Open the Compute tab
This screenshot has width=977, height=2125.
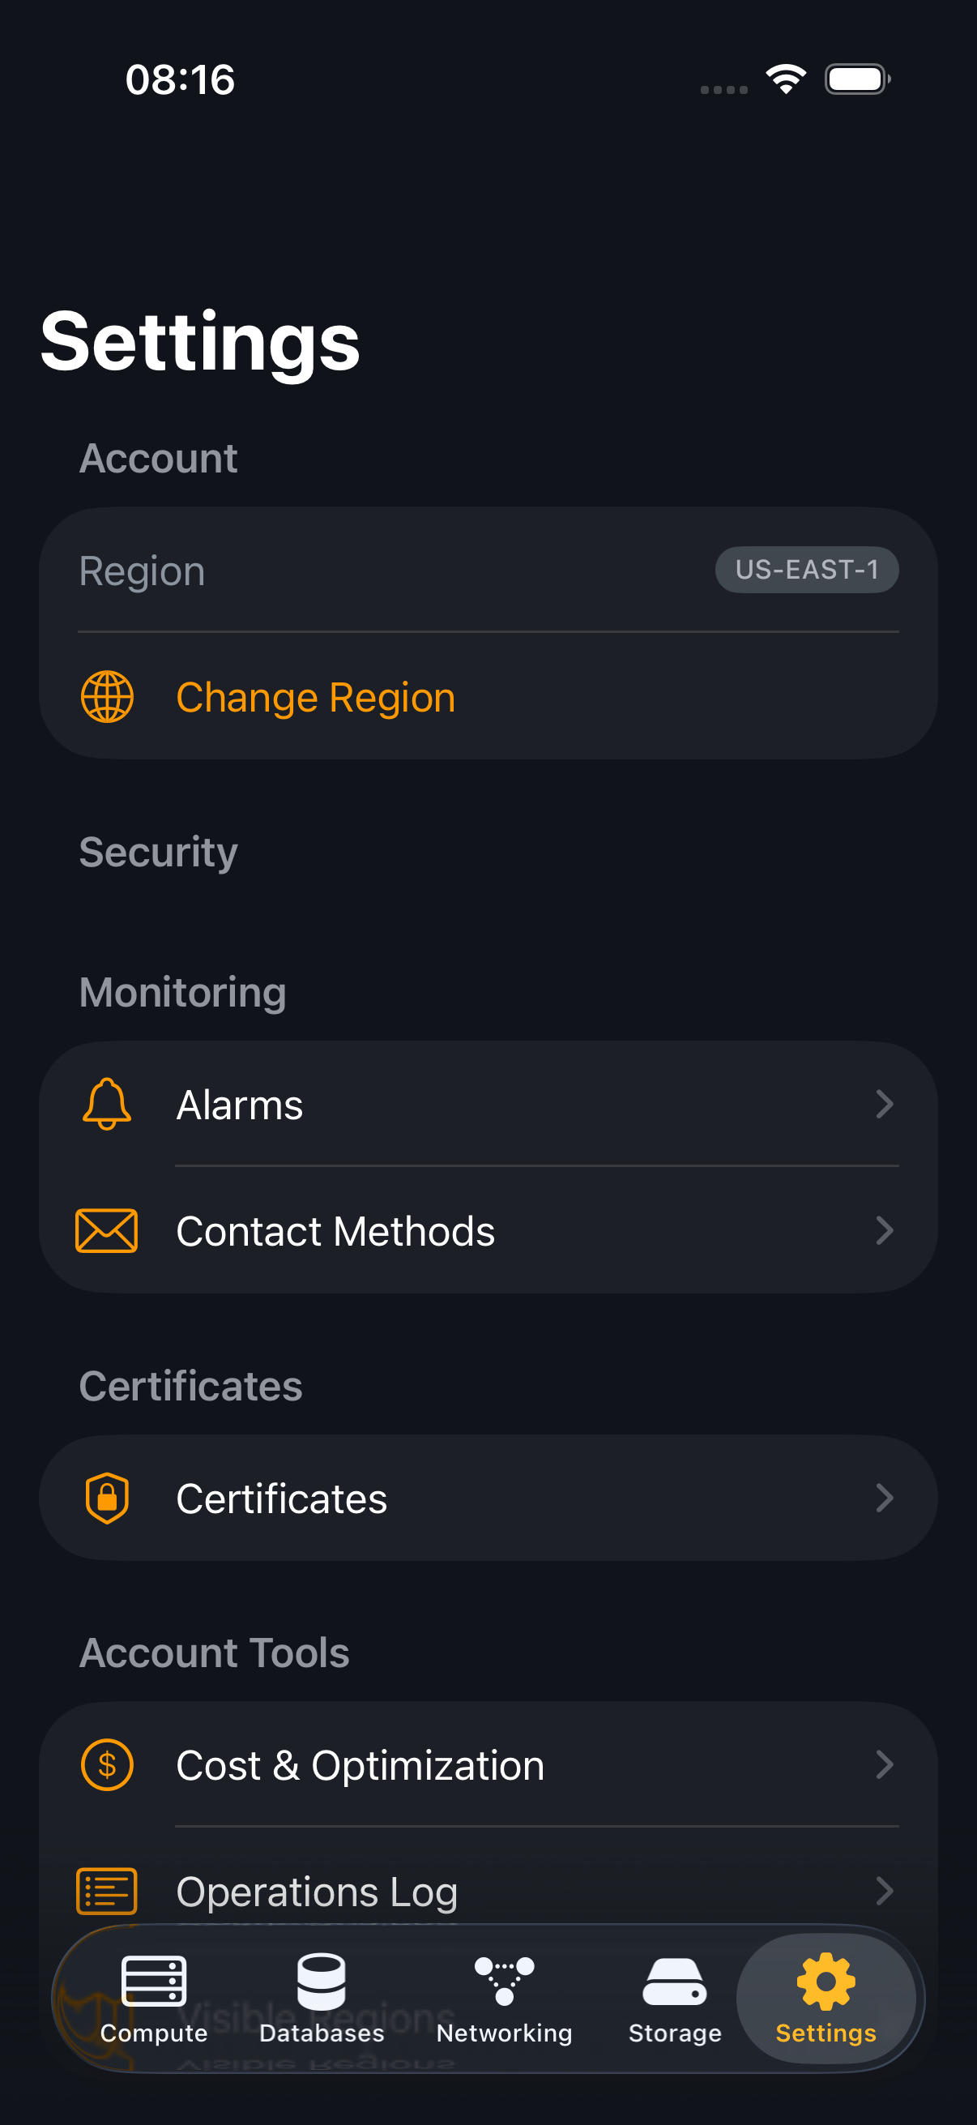[x=154, y=1998]
